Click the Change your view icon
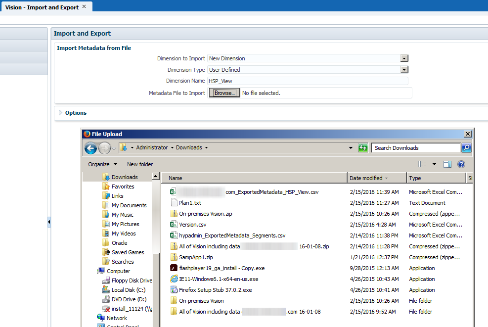This screenshot has width=488, height=327. 422,164
